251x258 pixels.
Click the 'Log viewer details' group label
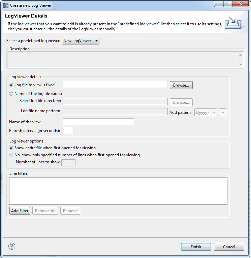coord(25,77)
